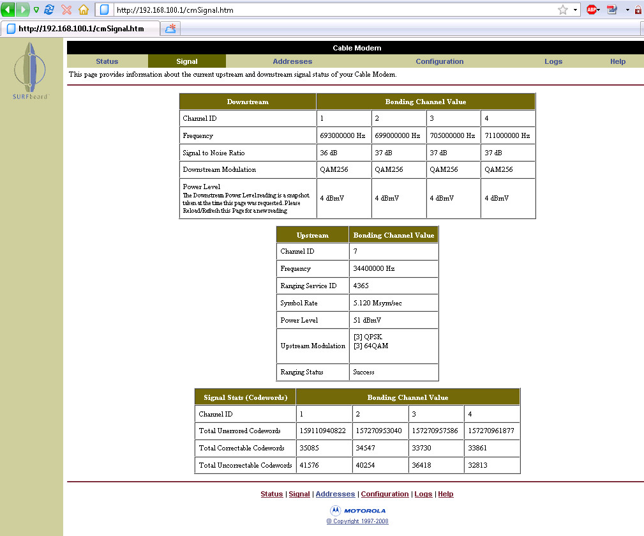Screen dimensions: 644x536
Task: Select unerrored codewords value 157270953040
Action: coord(378,431)
